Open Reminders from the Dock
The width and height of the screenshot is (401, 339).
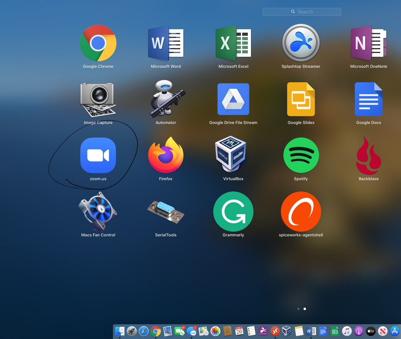(x=251, y=331)
